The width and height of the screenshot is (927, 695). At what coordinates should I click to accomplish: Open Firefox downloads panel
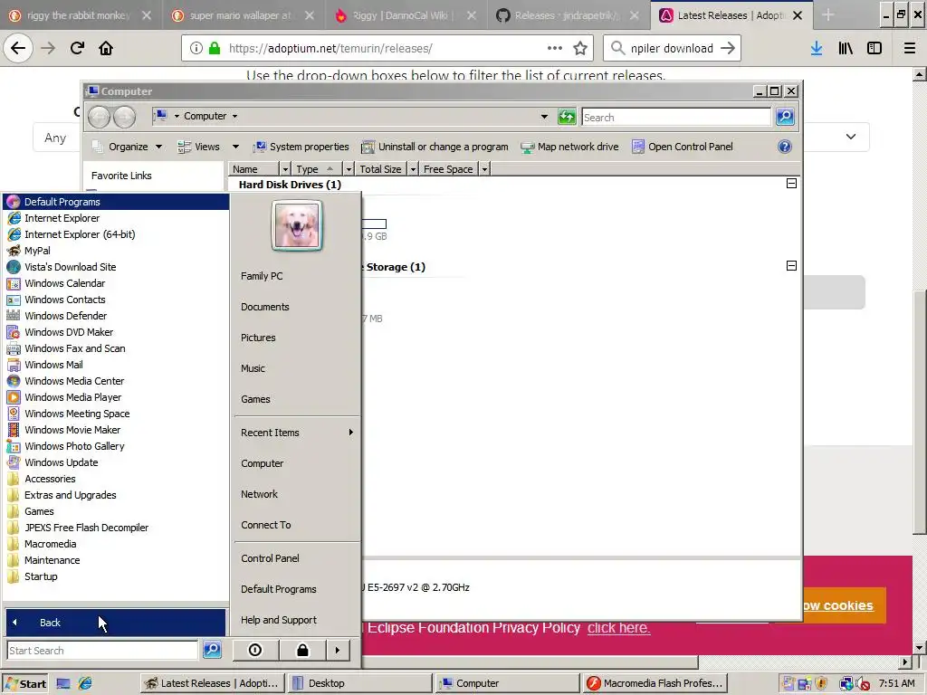[817, 49]
